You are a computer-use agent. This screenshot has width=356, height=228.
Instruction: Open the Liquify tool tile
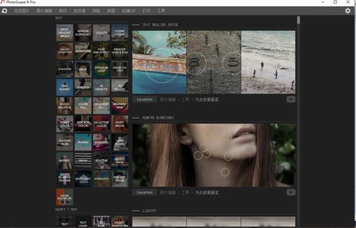(101, 32)
